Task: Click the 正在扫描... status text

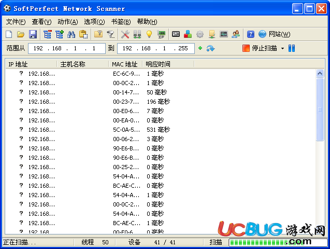Action: (19, 242)
